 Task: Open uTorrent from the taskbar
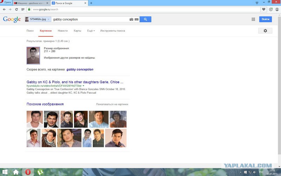click(x=40, y=172)
